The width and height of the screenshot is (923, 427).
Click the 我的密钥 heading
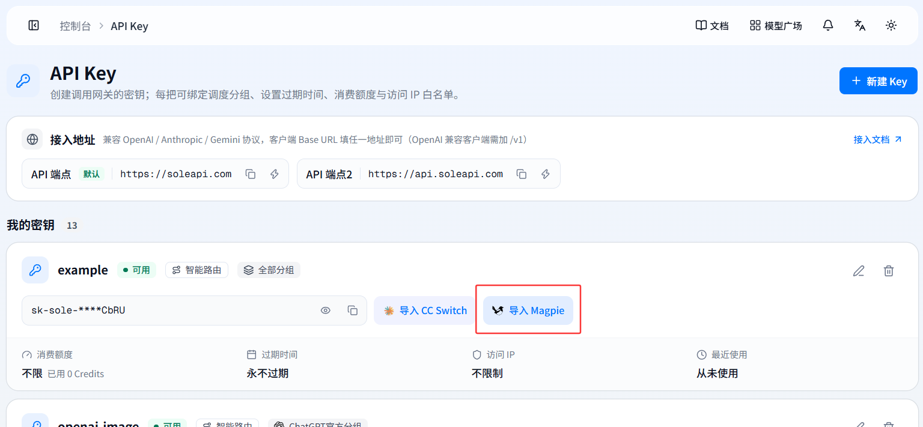click(31, 225)
